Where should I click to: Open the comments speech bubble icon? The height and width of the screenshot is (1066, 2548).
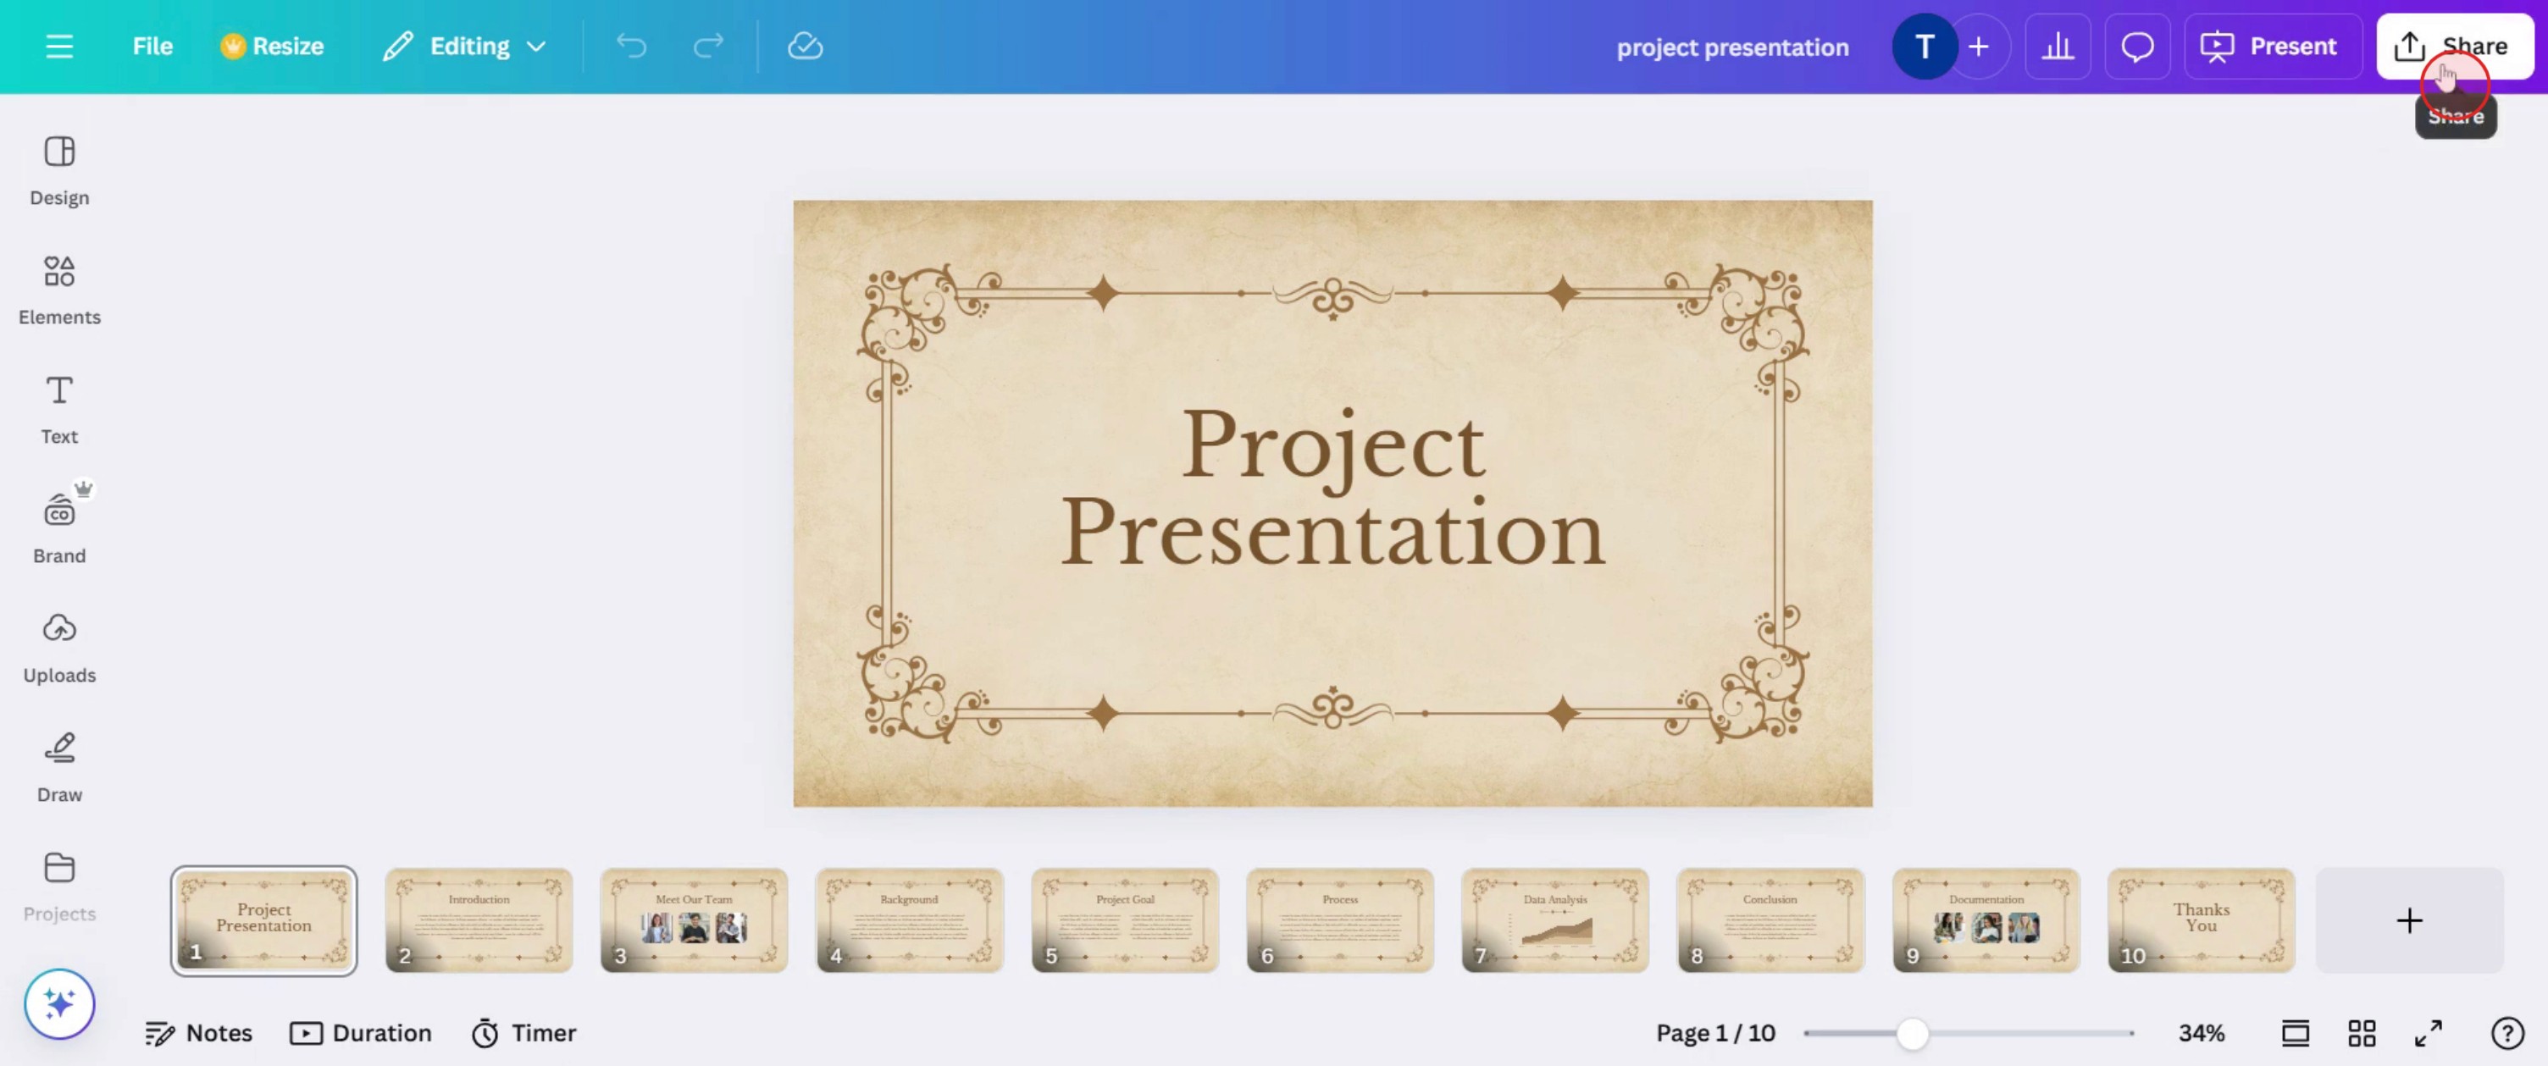point(2137,47)
